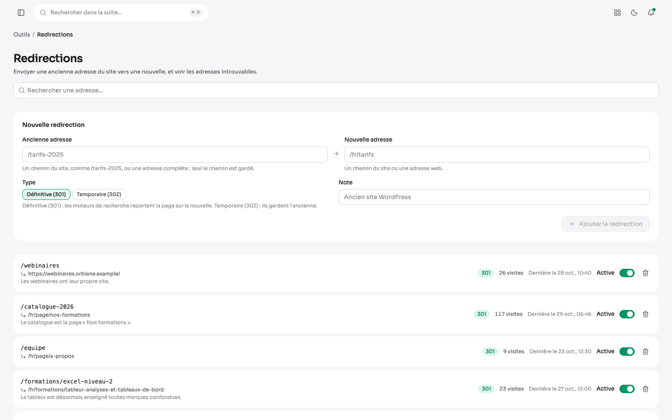
Task: Open notifications bell icon
Action: (x=651, y=13)
